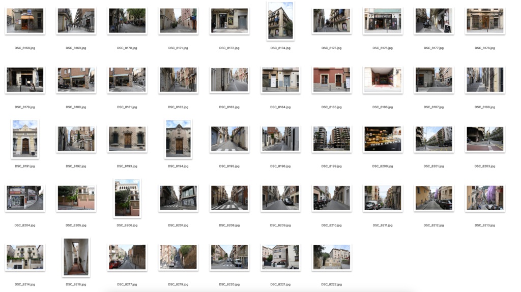Select the caption "DSC_8186.jpg"
This screenshot has height=292, width=521.
pyautogui.click(x=383, y=107)
